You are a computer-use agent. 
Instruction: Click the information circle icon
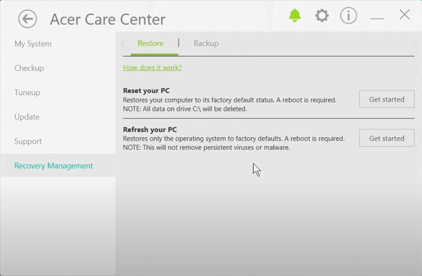[x=348, y=16]
